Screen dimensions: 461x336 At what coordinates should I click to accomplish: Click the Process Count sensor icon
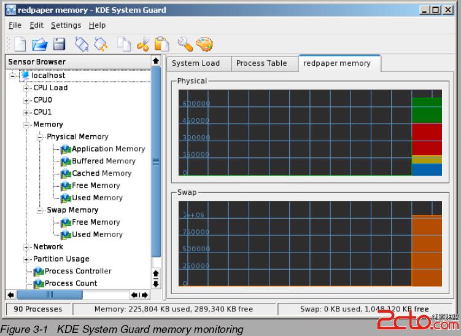(x=39, y=284)
